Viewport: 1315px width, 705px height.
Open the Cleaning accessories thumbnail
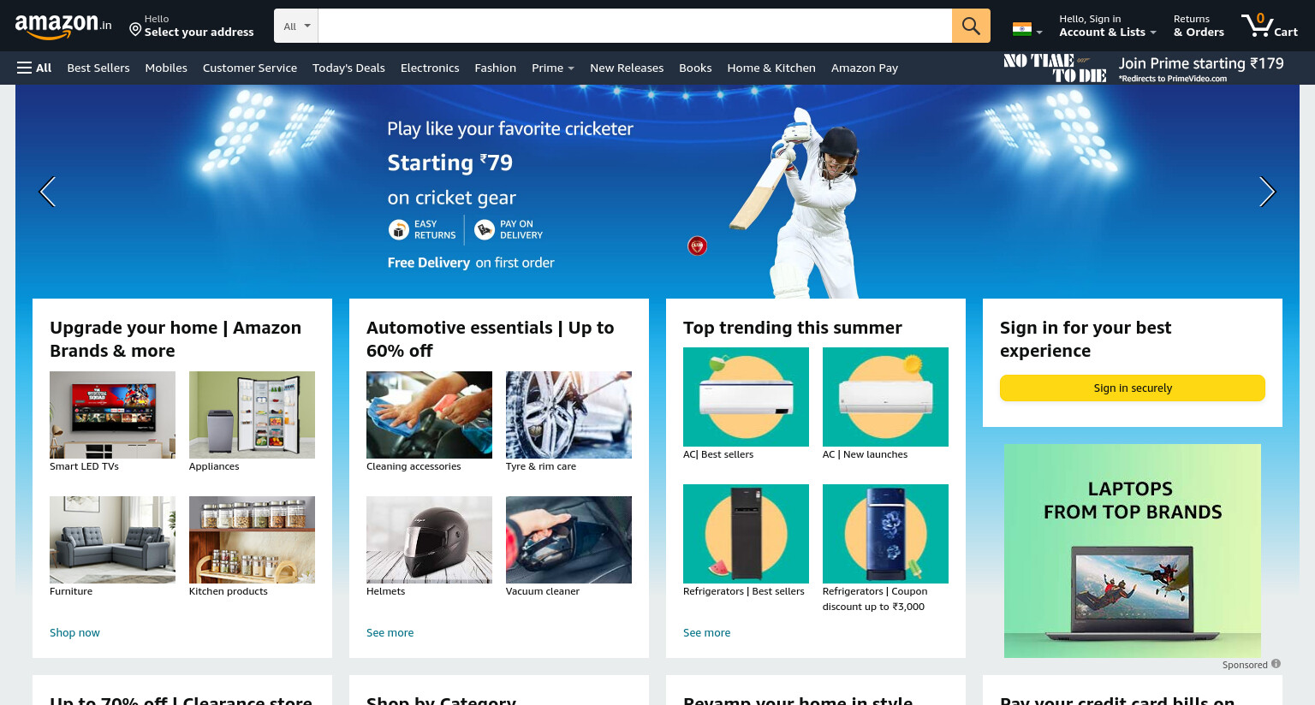(x=429, y=415)
